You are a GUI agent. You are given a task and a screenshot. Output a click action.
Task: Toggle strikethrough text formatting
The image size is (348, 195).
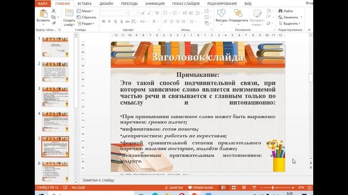point(127,22)
